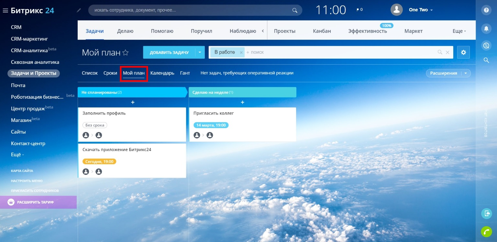
Task: Click the magnifier icon in the filter field
Action: [440, 52]
